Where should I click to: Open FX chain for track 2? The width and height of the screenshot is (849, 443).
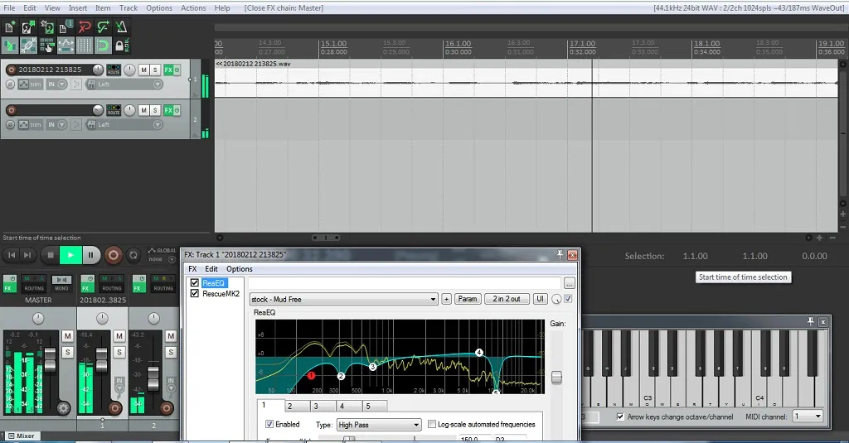click(x=168, y=110)
